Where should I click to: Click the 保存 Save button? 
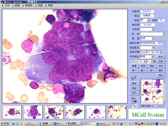pos(143,66)
